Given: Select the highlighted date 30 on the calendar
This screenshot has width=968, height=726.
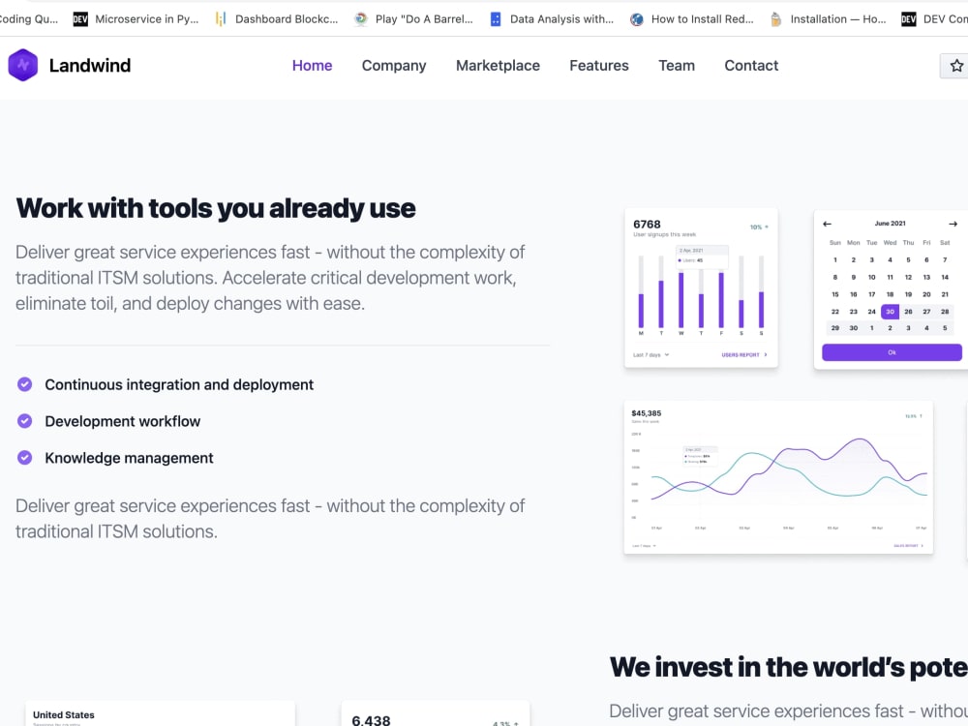Looking at the screenshot, I should click(x=890, y=312).
